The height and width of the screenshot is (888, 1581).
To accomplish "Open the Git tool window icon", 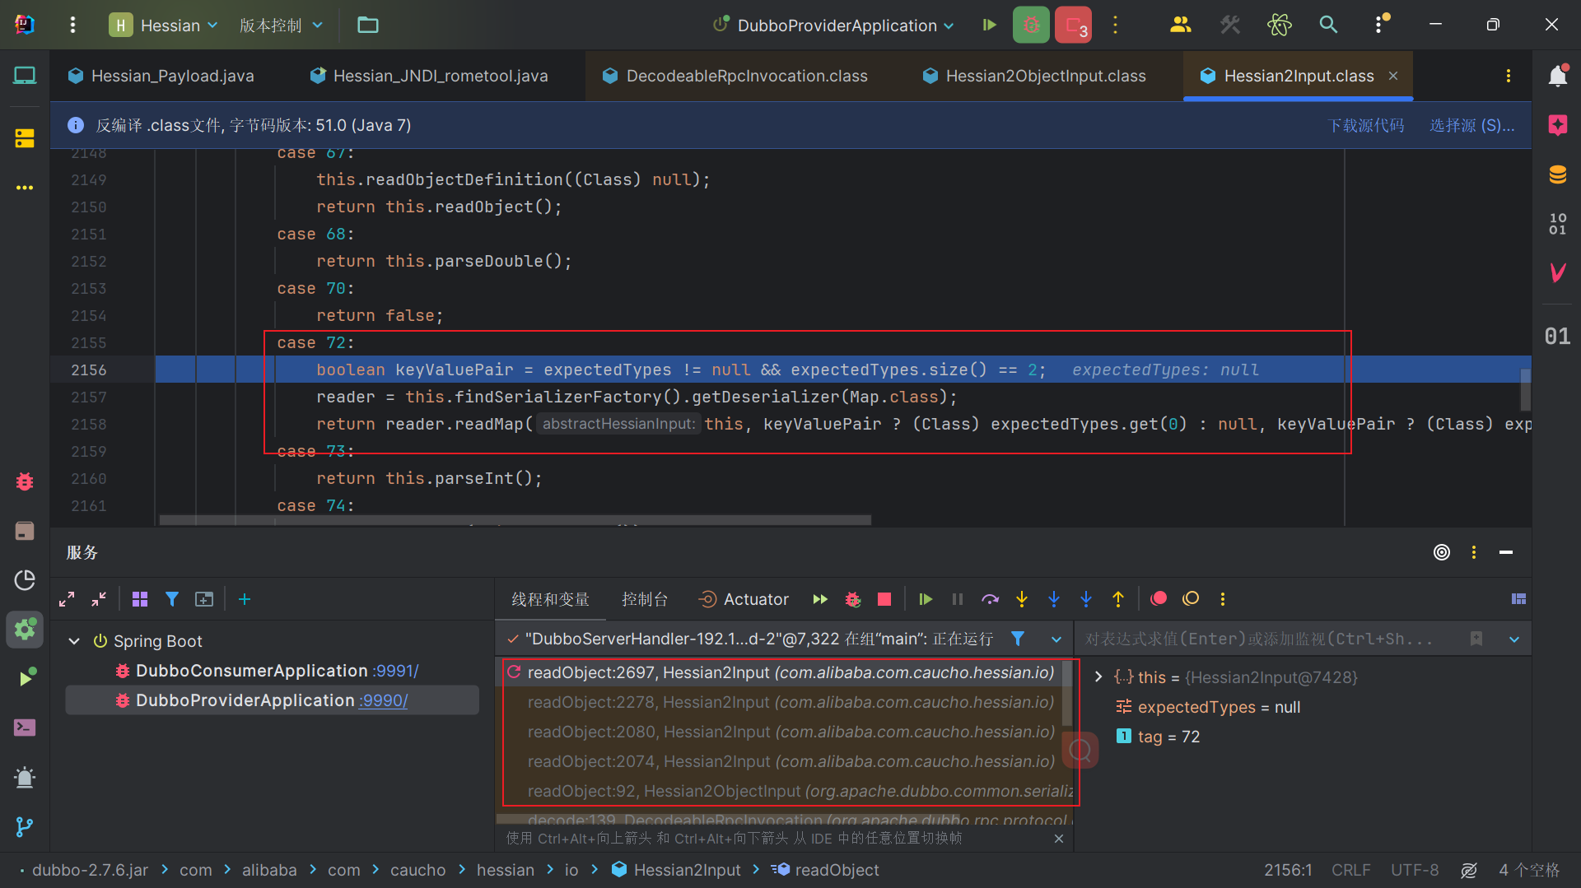I will [25, 826].
